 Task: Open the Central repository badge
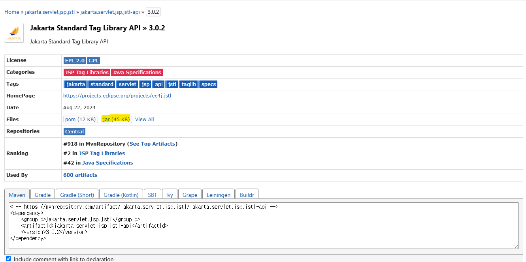(x=75, y=131)
